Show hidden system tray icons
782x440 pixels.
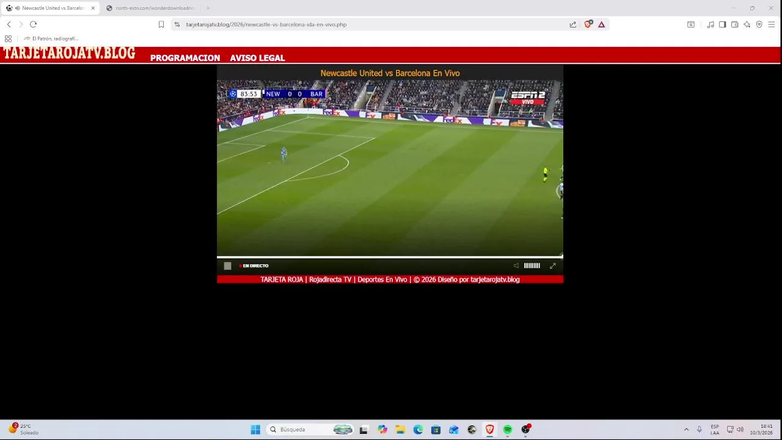coord(686,430)
